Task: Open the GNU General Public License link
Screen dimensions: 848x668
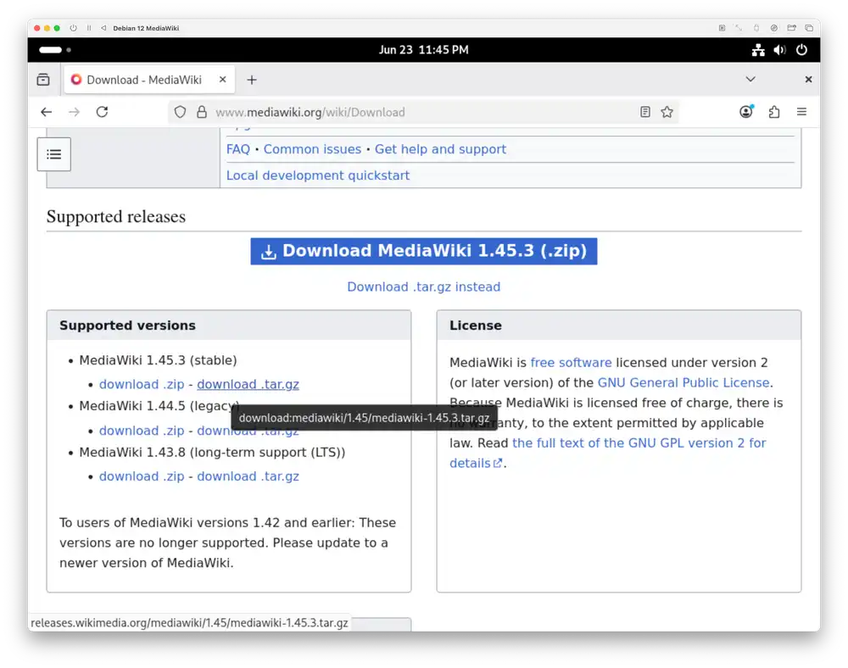Action: click(x=683, y=382)
